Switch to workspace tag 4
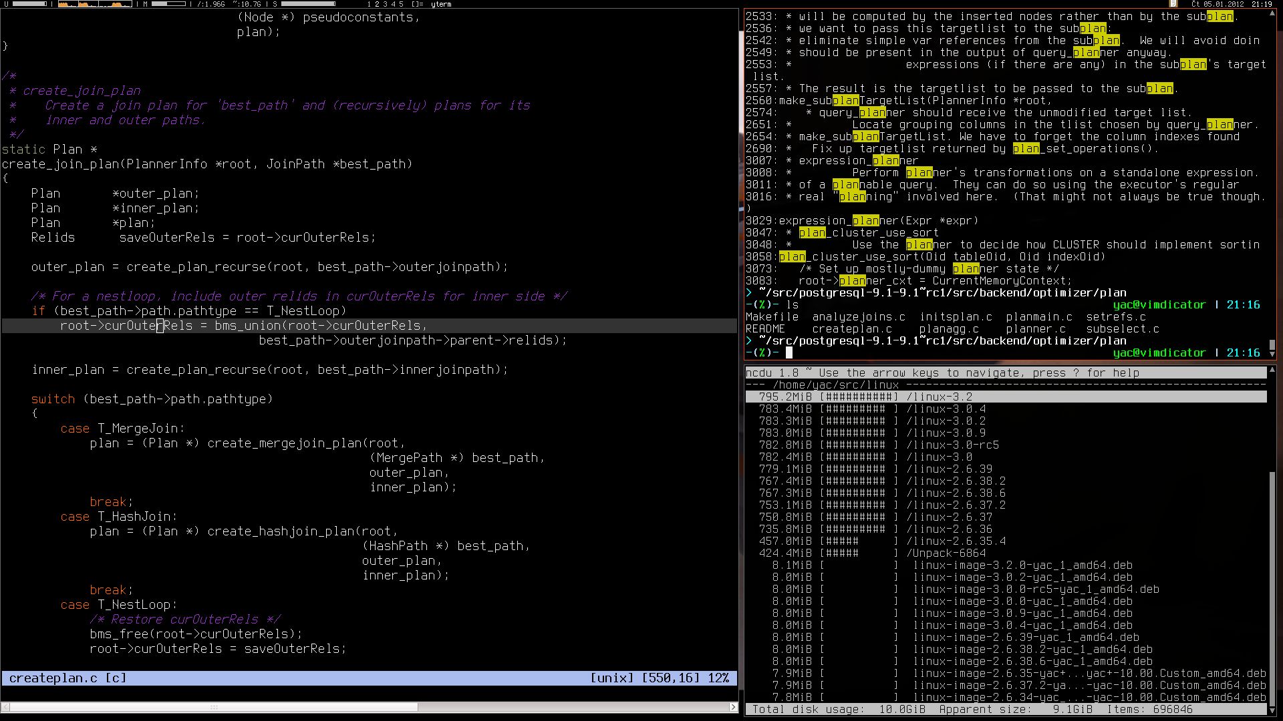1283x721 pixels. coord(393,4)
